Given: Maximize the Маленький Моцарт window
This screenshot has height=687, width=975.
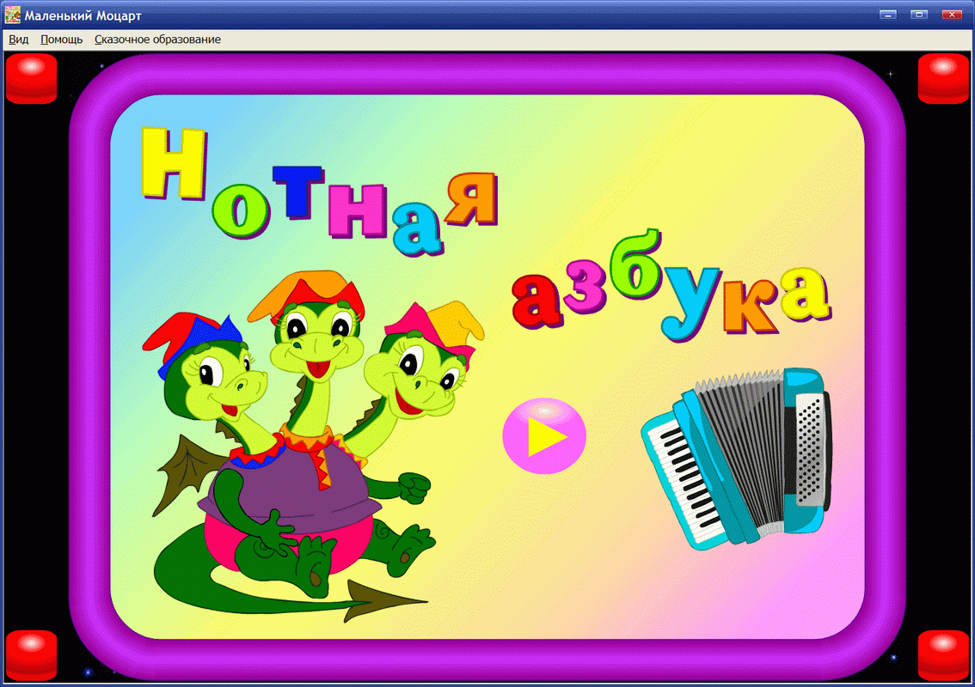Looking at the screenshot, I should [919, 15].
